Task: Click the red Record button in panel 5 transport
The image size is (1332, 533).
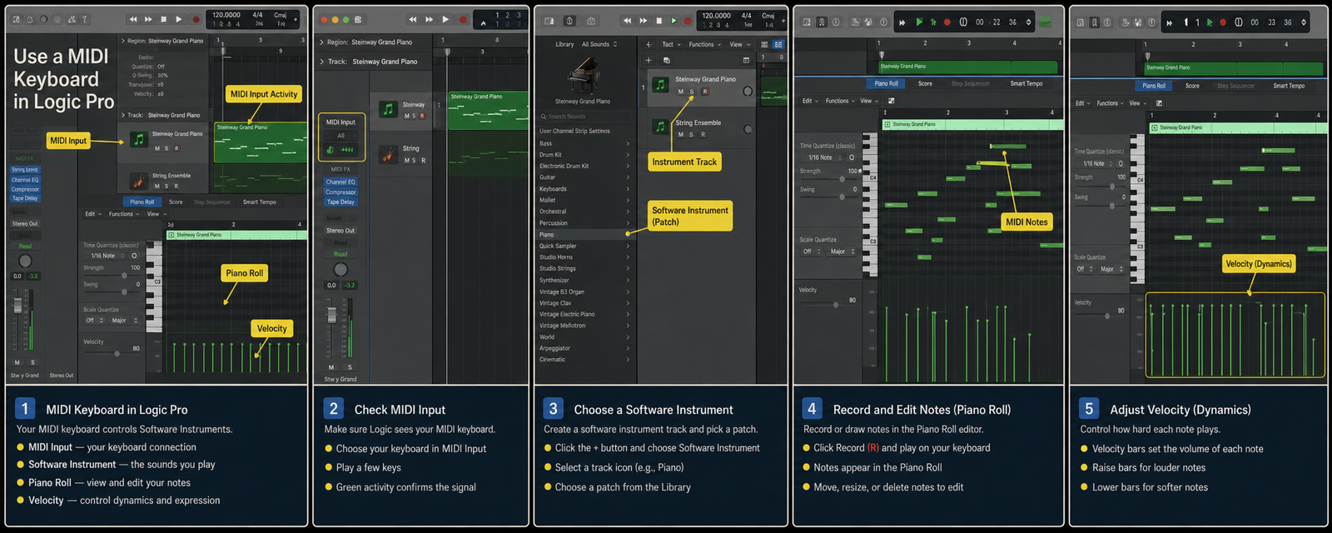Action: pos(1223,22)
